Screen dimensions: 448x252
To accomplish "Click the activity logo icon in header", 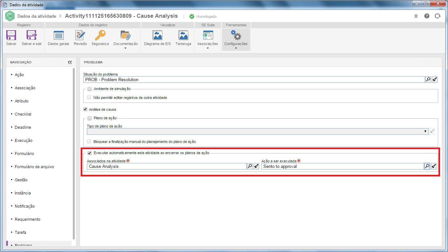I will [x=10, y=16].
